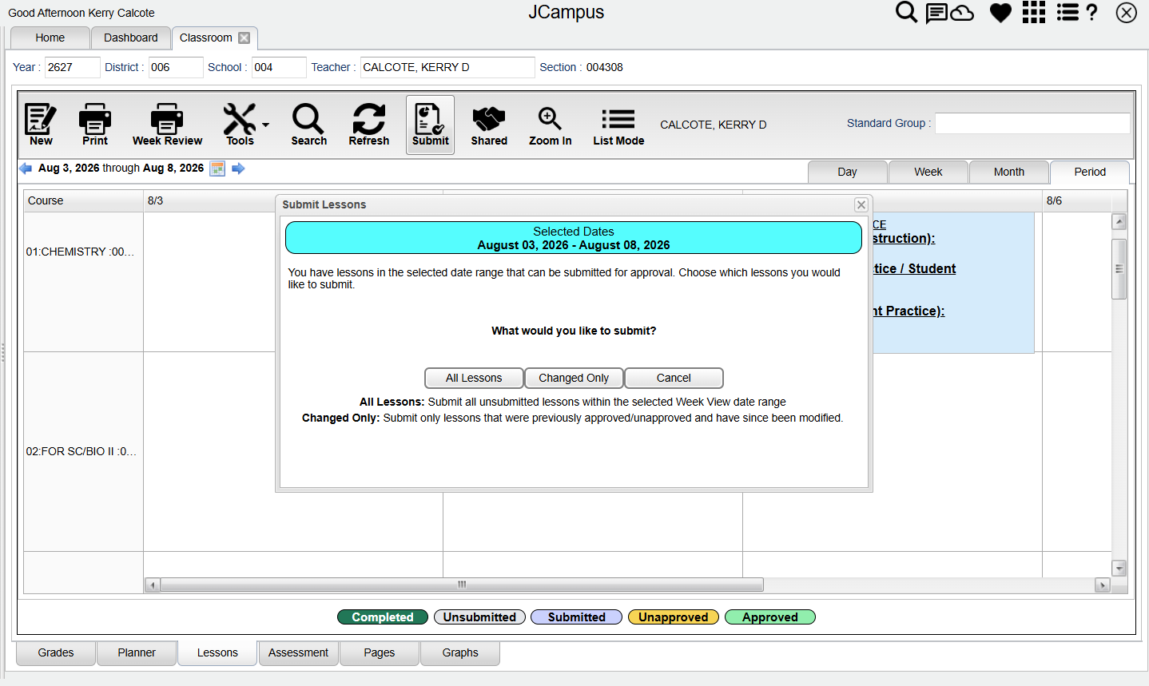Select the Month view tab
The height and width of the screenshot is (686, 1149).
point(1009,172)
